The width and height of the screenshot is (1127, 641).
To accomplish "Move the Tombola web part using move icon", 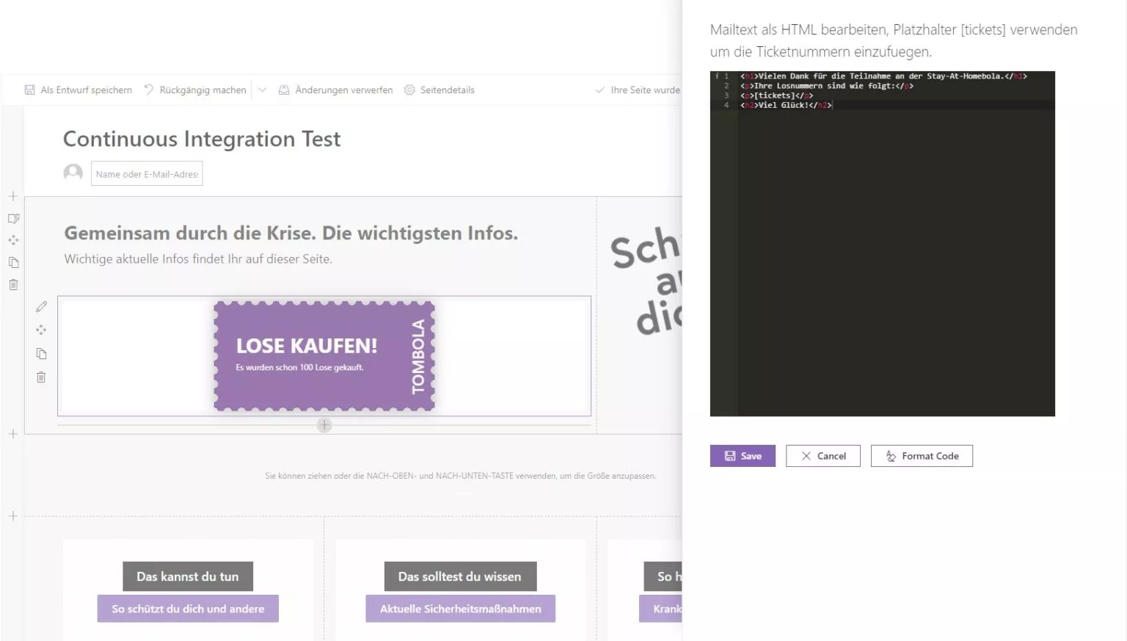I will click(41, 330).
